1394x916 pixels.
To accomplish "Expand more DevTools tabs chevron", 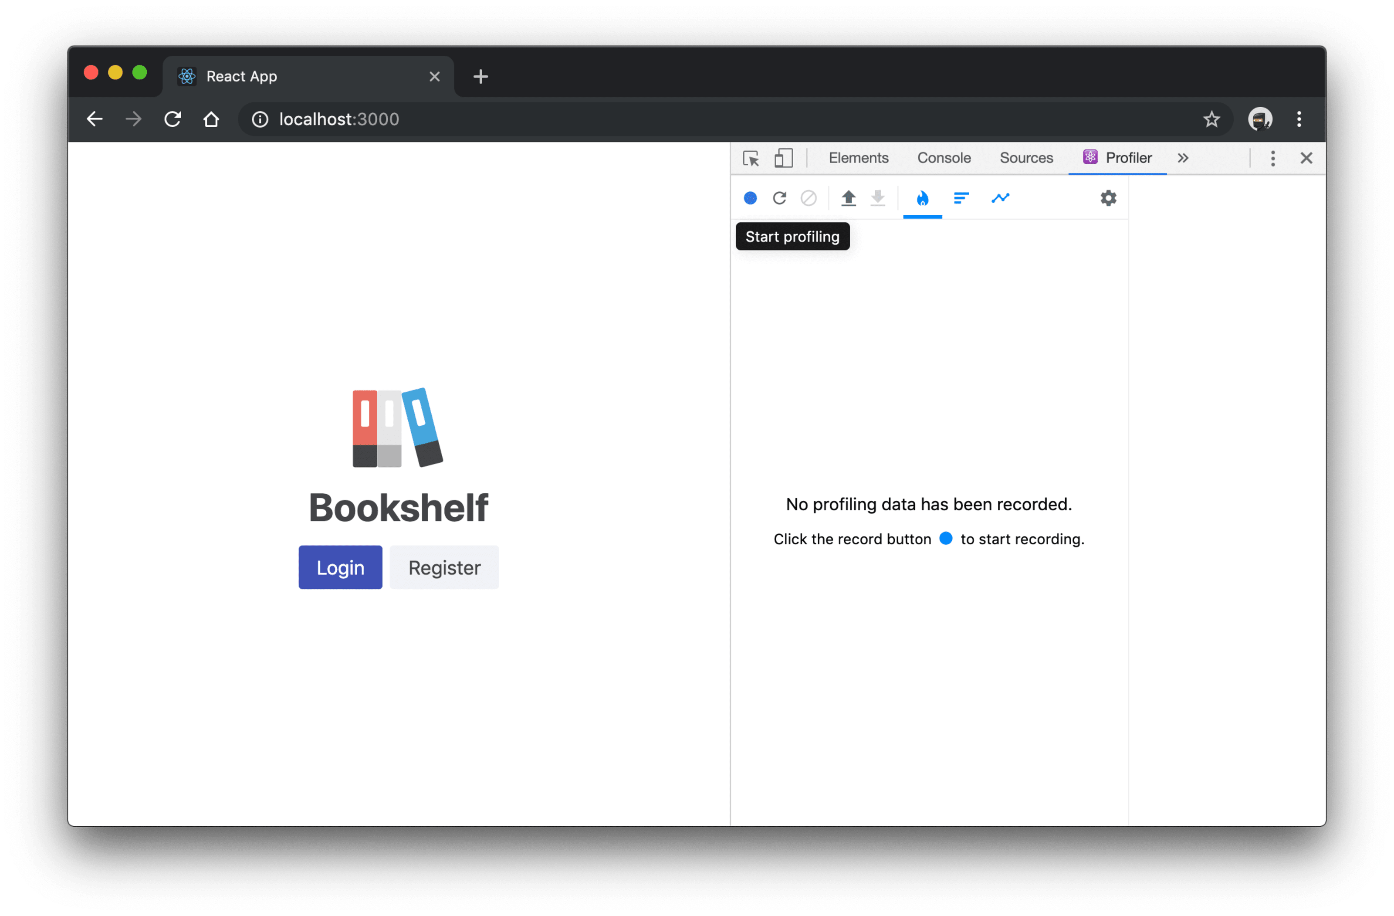I will click(1183, 158).
